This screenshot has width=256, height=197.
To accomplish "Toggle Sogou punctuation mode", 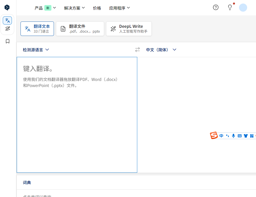I will pos(227,136).
